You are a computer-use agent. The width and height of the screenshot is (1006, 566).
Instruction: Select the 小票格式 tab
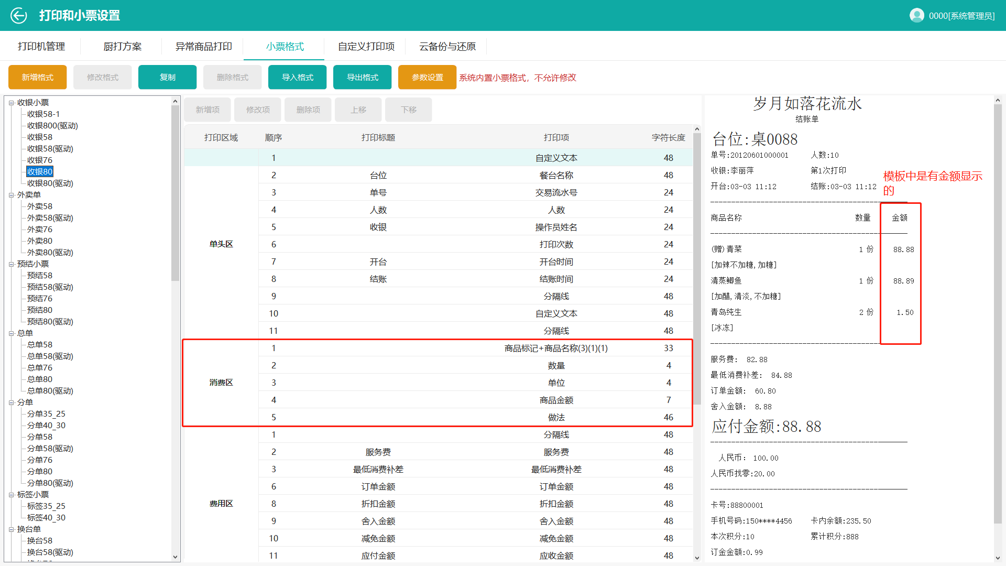(x=285, y=47)
